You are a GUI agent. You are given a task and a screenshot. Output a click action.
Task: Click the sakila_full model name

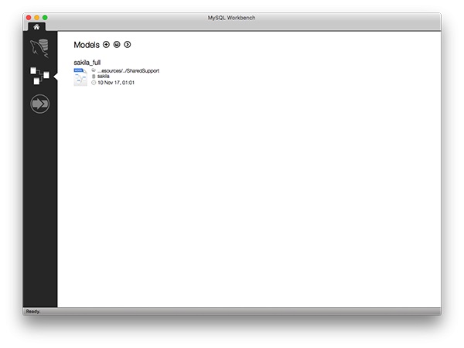[x=87, y=63]
